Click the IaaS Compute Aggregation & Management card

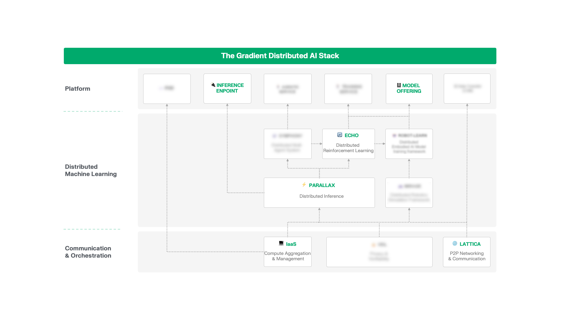287,251
